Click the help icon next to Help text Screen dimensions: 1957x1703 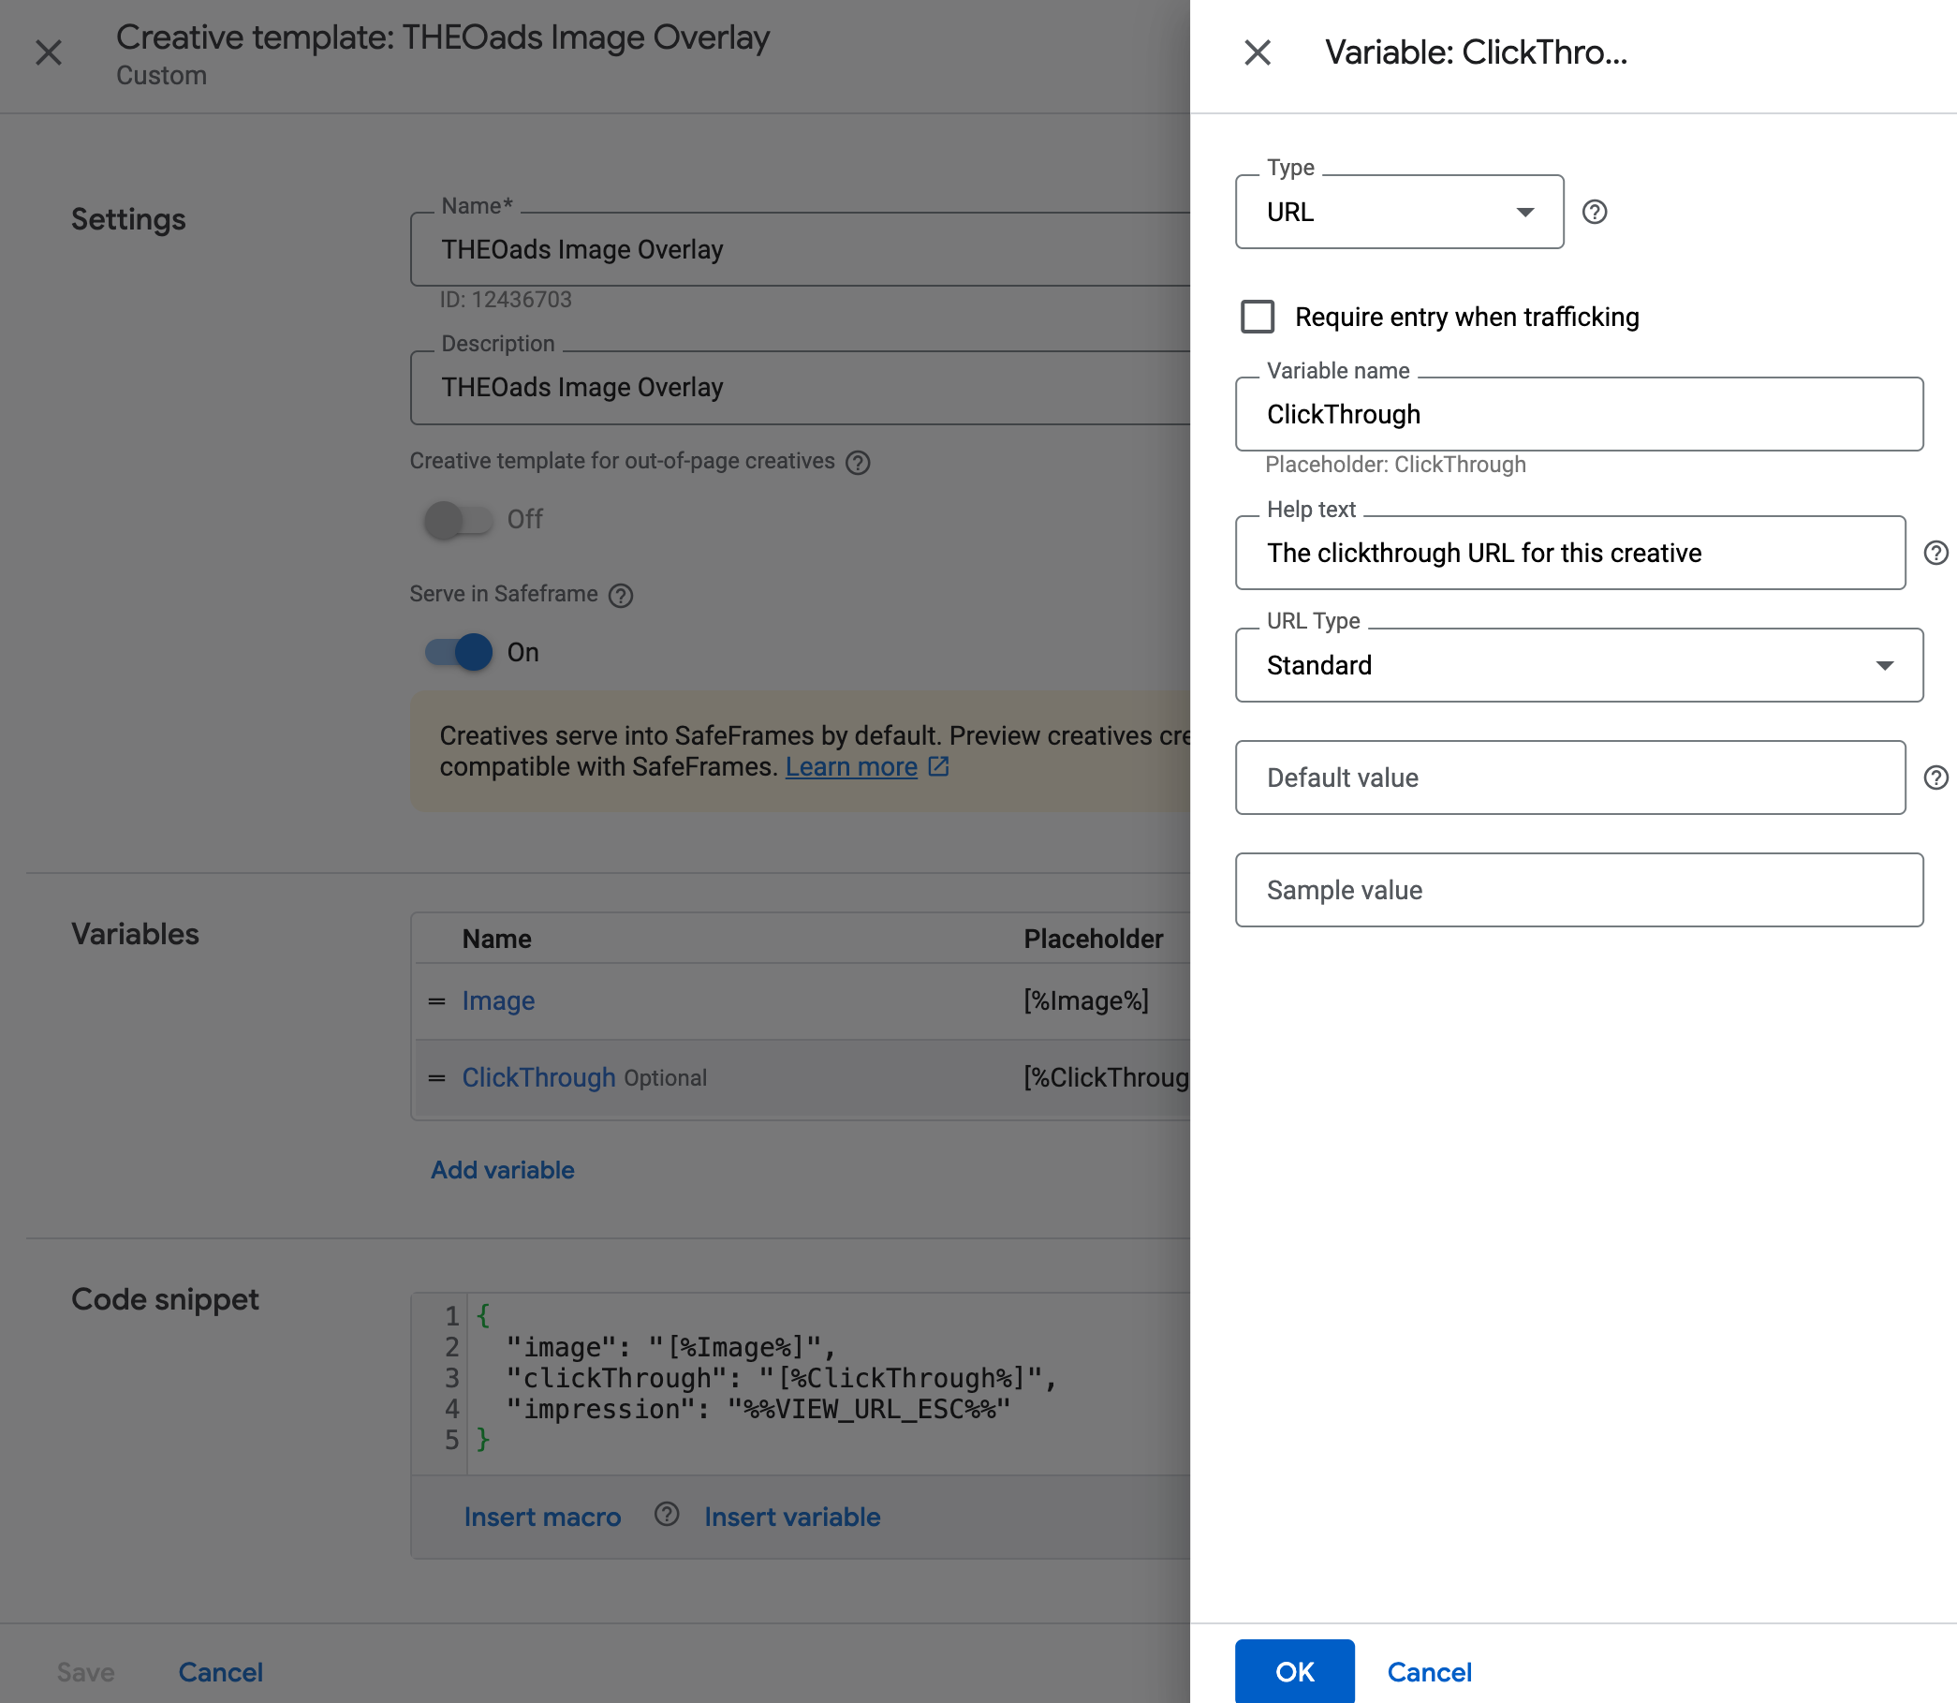[x=1934, y=551]
